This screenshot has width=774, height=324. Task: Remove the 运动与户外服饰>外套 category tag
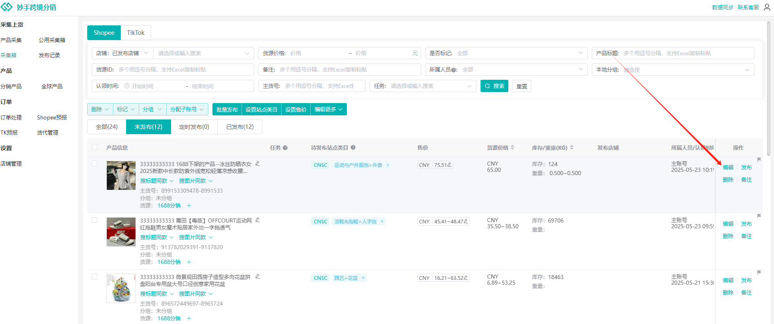pos(388,165)
